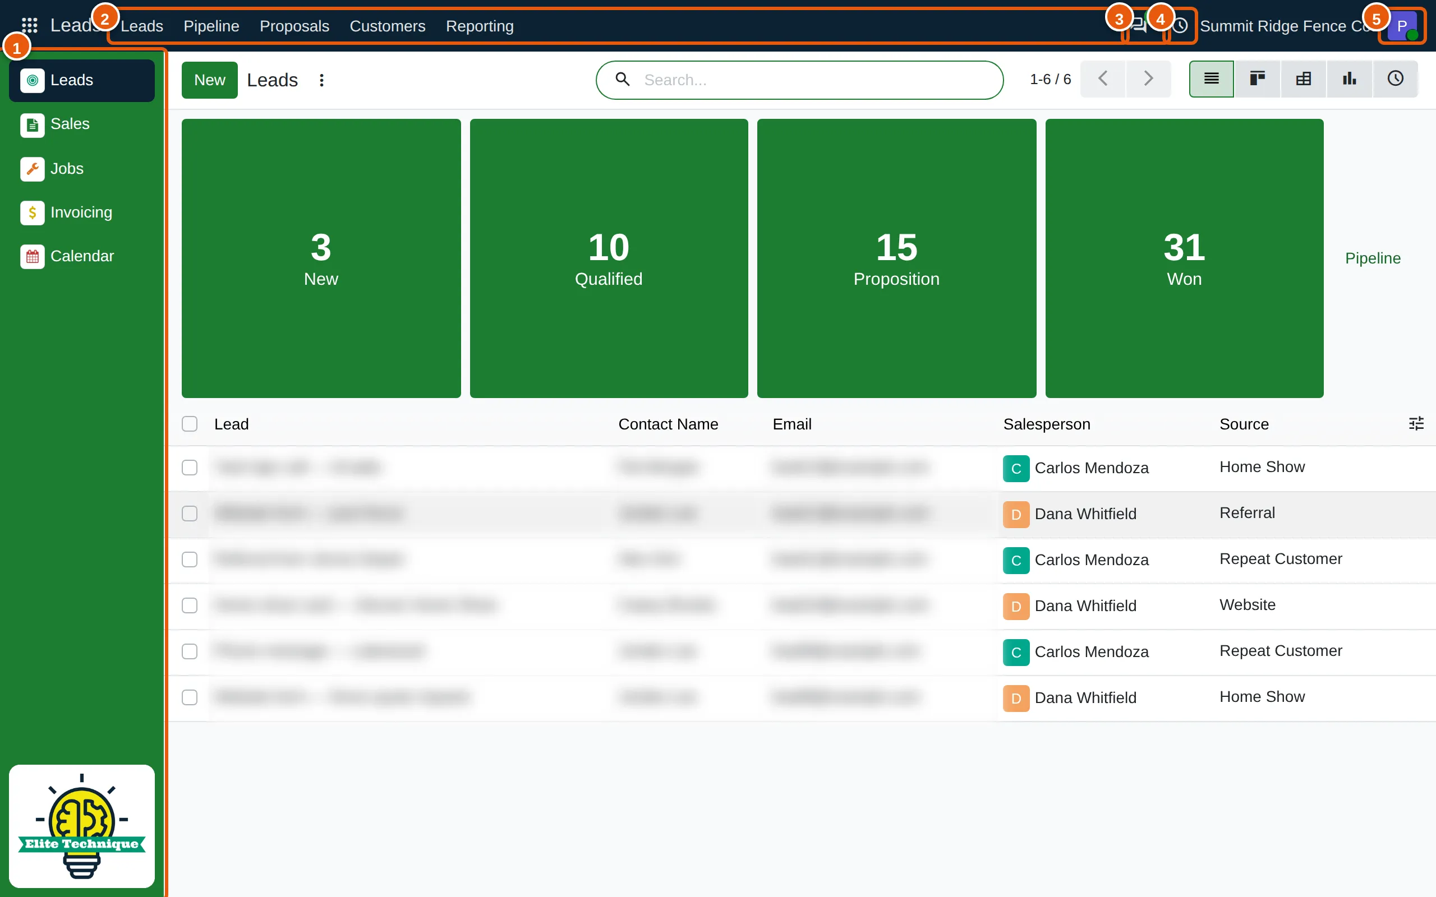Open the Proposals menu
The height and width of the screenshot is (897, 1436).
click(294, 26)
